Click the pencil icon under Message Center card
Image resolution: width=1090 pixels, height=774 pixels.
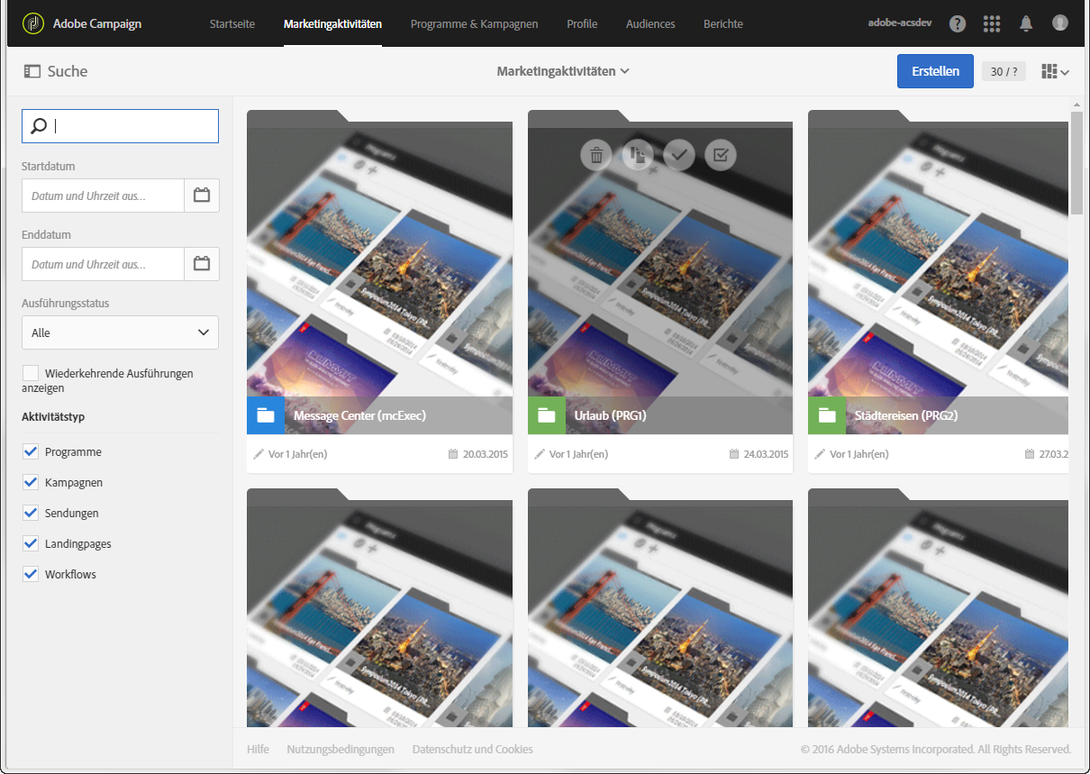point(259,454)
